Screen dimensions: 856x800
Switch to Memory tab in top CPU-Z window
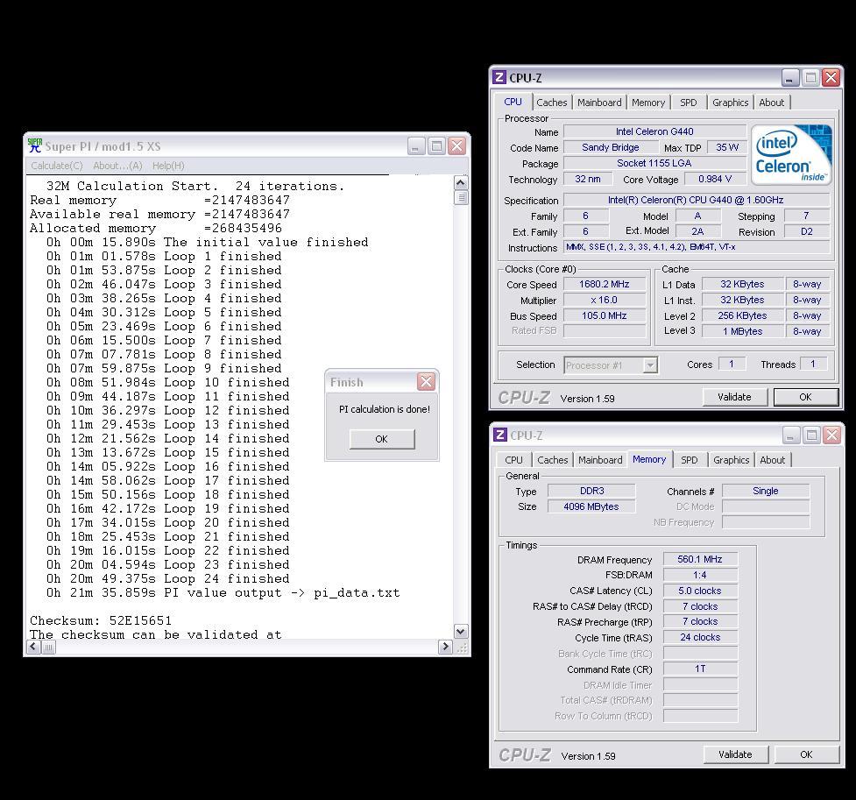(648, 103)
